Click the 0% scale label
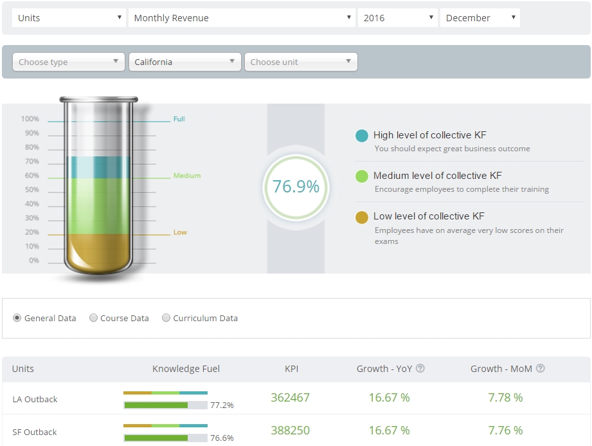This screenshot has height=446, width=592. (x=34, y=261)
